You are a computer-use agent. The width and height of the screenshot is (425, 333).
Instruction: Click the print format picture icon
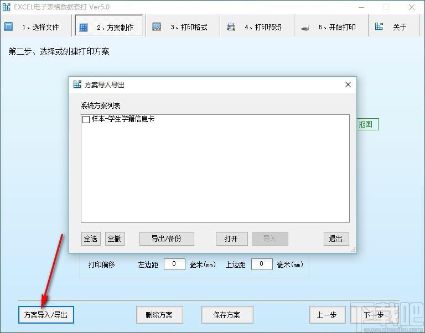[x=157, y=27]
